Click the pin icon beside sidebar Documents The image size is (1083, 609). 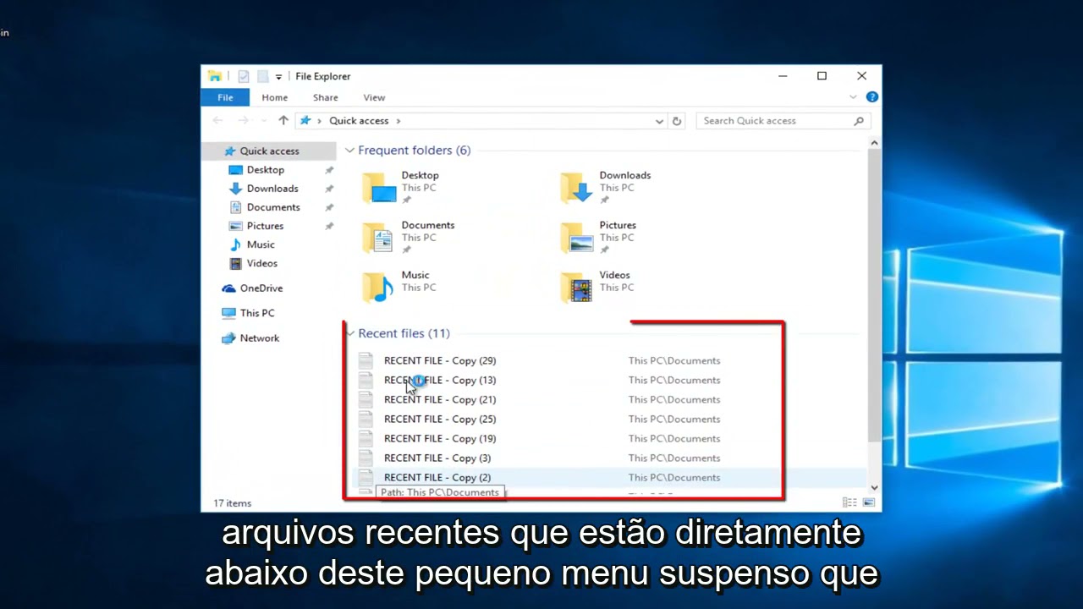pyautogui.click(x=329, y=207)
